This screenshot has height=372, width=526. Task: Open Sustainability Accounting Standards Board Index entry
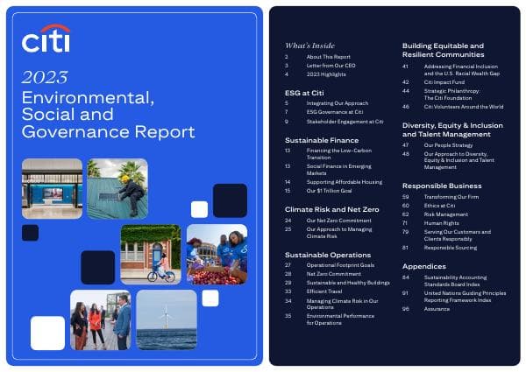coord(455,281)
